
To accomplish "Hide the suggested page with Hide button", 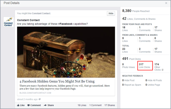I will point(111,13).
